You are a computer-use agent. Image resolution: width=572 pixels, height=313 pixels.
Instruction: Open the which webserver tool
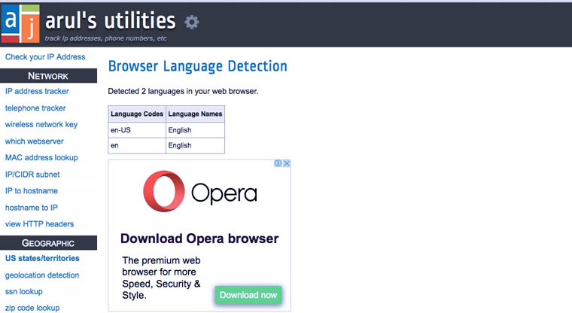pyautogui.click(x=35, y=141)
